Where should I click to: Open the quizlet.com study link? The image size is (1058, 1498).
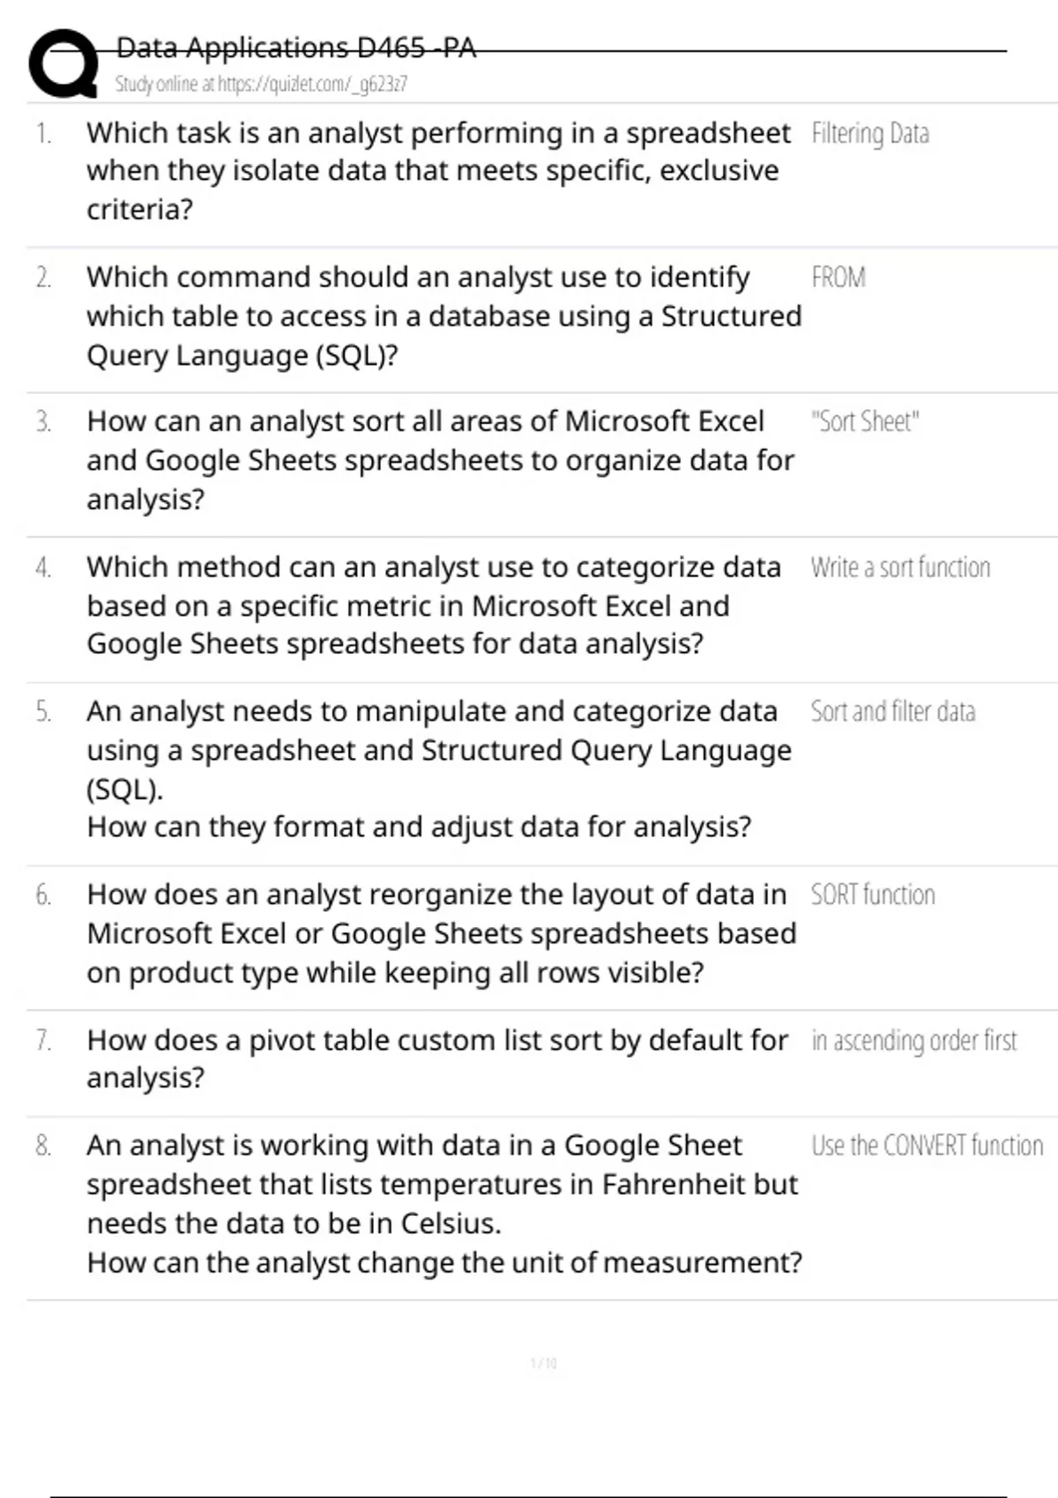(261, 85)
